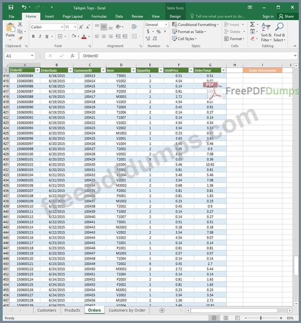
Task: Open the Borders button
Action: [60, 36]
